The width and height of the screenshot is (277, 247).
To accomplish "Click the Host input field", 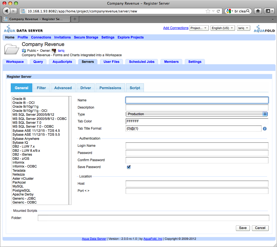I will [197, 184].
